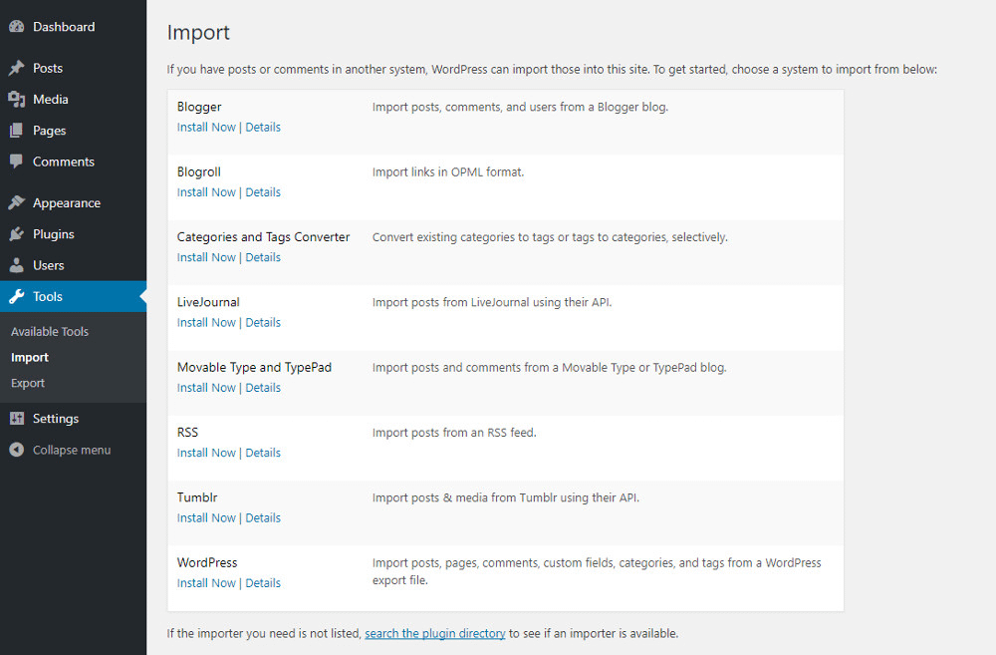Open the Plugins plug icon
This screenshot has height=655, width=996.
pyautogui.click(x=16, y=234)
